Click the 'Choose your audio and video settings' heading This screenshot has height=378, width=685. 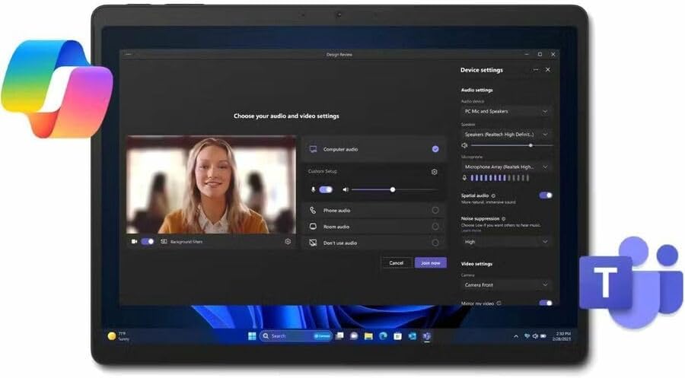click(x=286, y=116)
